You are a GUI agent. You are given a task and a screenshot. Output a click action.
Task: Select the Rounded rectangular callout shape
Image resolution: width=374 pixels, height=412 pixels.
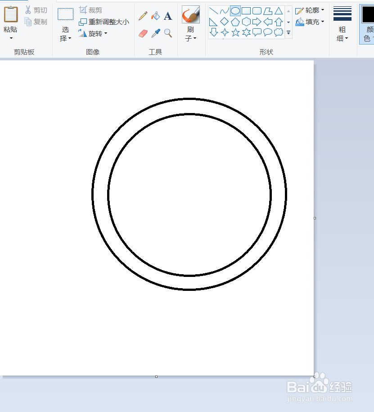click(x=257, y=32)
